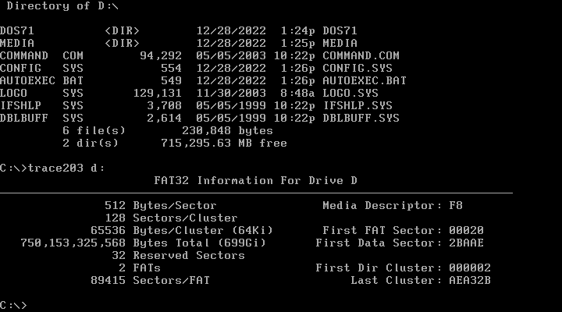Image resolution: width=562 pixels, height=312 pixels.
Task: Click the MEDIA directory entry name
Action: [x=17, y=43]
